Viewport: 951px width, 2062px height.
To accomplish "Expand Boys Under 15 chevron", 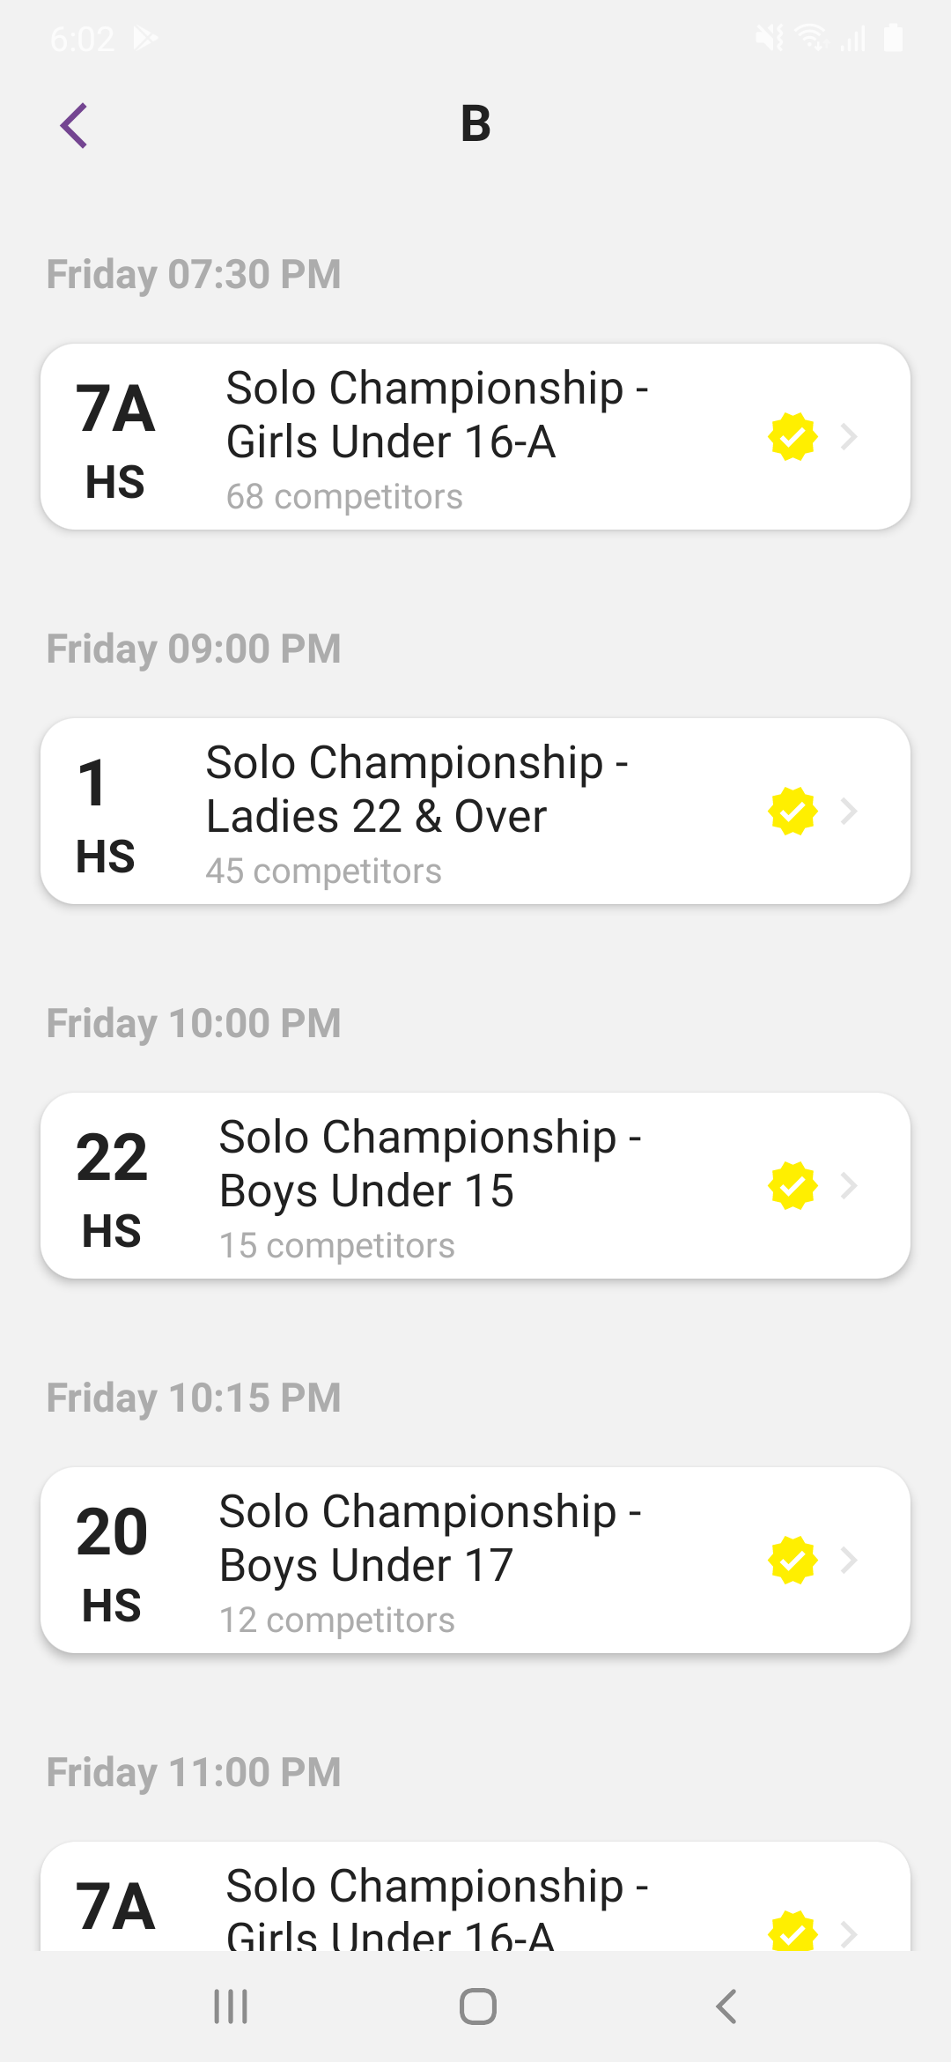I will click(x=849, y=1186).
